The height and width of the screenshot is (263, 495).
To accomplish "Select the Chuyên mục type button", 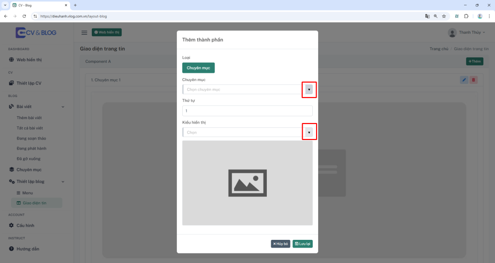I will 198,68.
